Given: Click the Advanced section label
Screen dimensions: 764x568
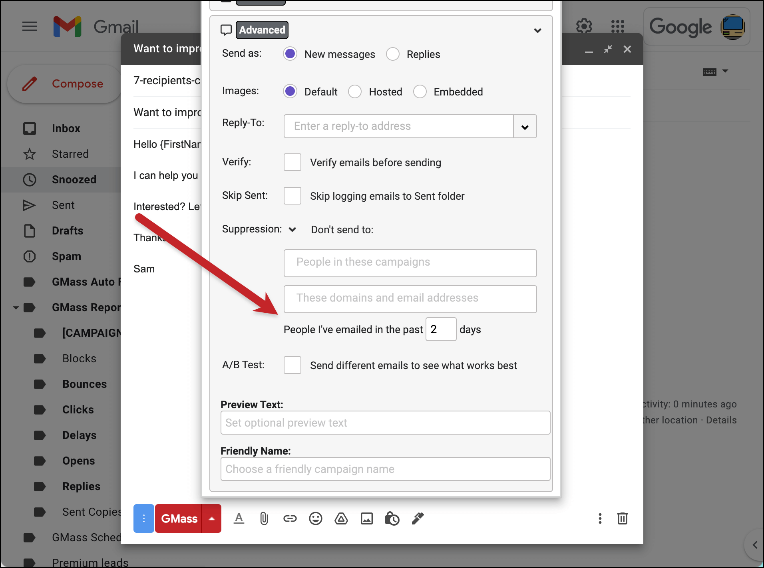Looking at the screenshot, I should tap(262, 30).
